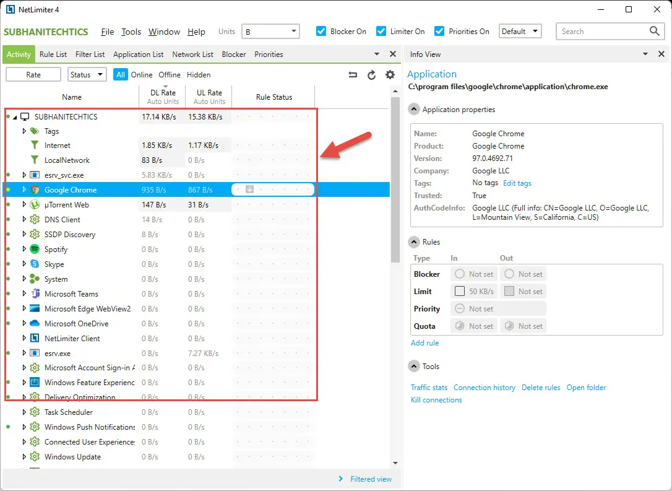
Task: Click the Tags icon in the tree
Action: tap(35, 131)
